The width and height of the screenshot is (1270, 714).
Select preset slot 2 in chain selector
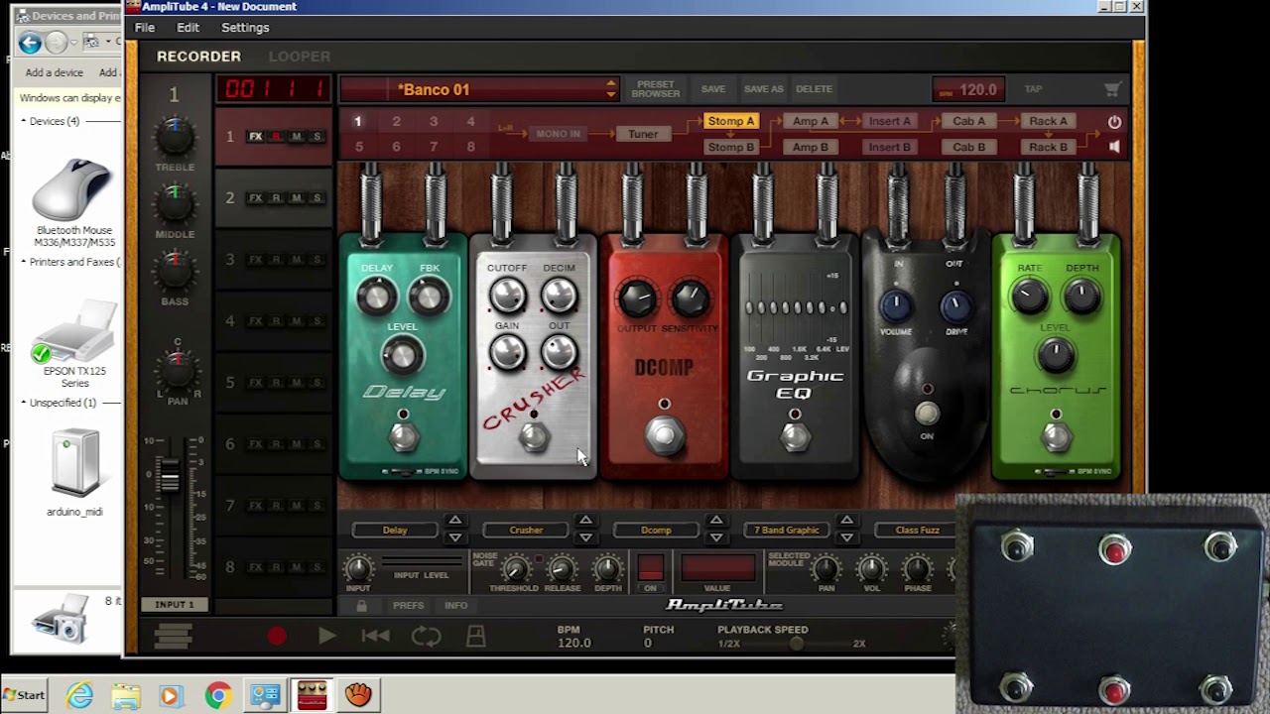[x=396, y=122]
